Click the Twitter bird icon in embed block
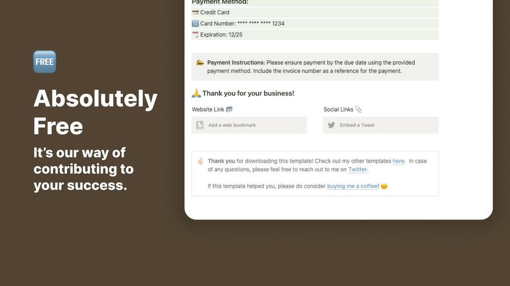Screen dimensions: 510x286 (331, 125)
